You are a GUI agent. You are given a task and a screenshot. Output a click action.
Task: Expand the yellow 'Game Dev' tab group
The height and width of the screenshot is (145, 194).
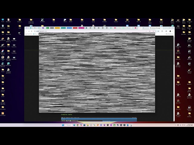tap(57, 28)
